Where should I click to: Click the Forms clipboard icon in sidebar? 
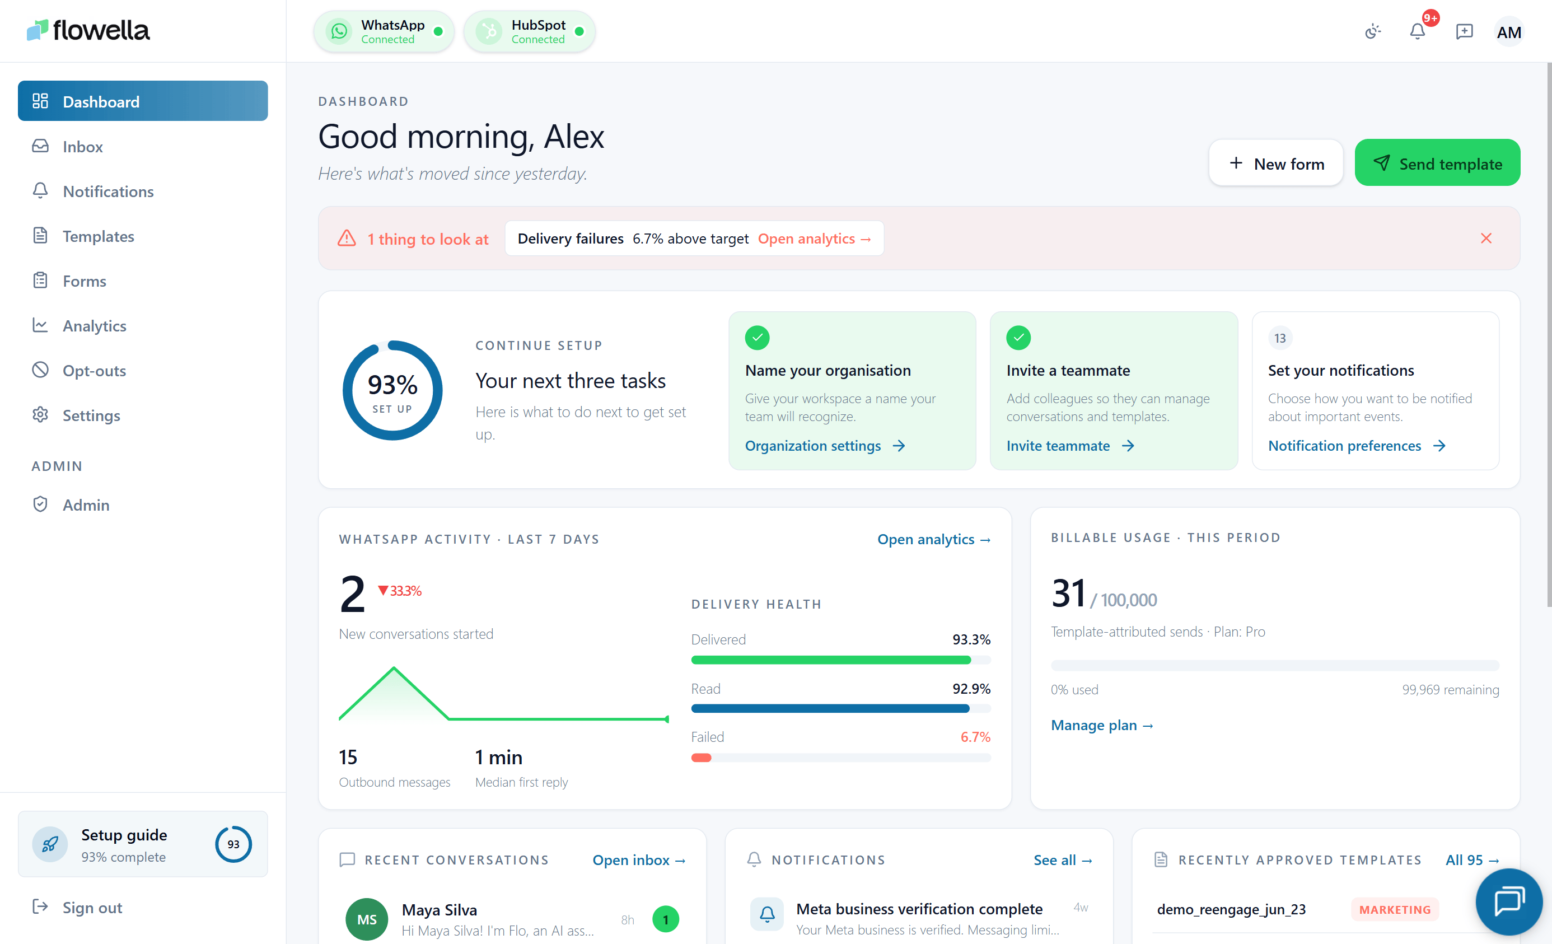pos(40,281)
